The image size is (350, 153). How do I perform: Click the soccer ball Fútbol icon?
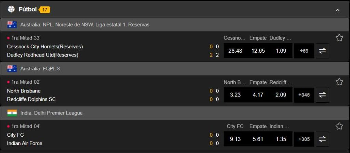11,9
